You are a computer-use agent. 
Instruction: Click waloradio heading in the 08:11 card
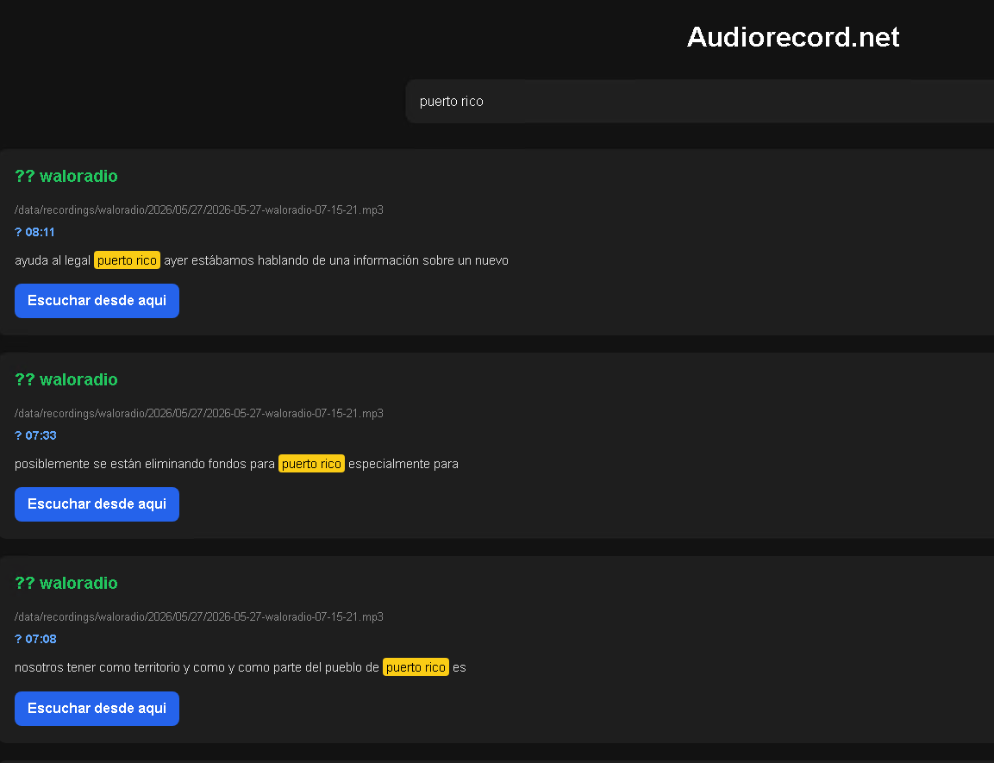66,176
